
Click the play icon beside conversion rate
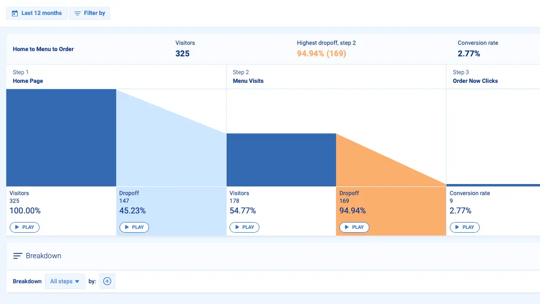tap(458, 227)
